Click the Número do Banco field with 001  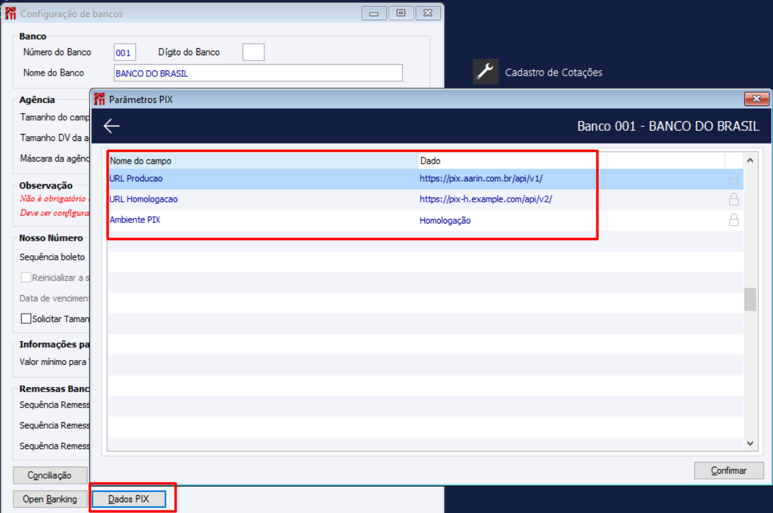125,53
